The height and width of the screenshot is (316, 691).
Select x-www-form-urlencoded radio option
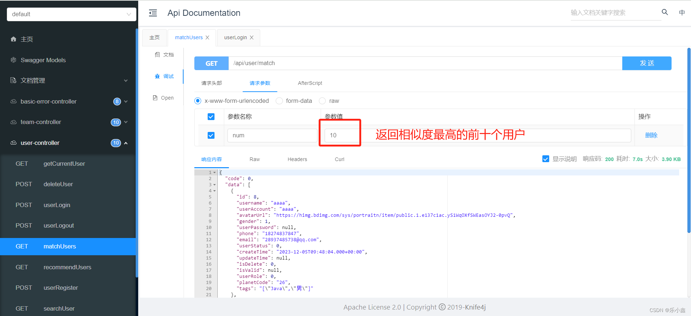[x=198, y=101]
